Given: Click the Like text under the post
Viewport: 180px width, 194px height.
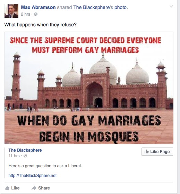Looking at the screenshot, I should pyautogui.click(x=16, y=188).
